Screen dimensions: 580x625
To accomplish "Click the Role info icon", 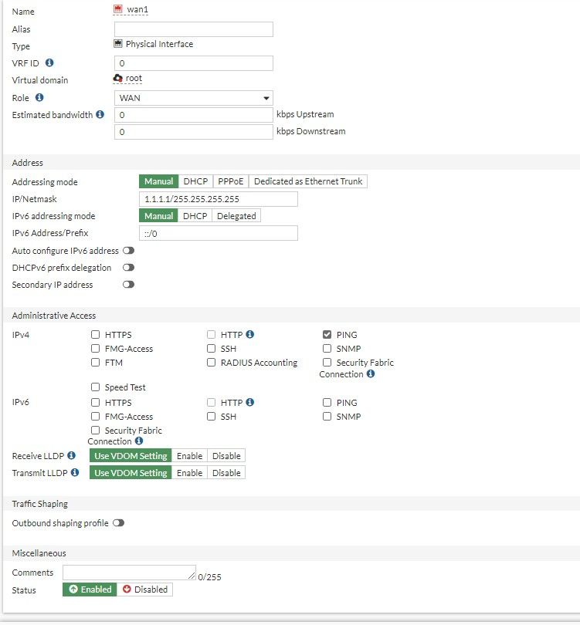I will tap(39, 98).
